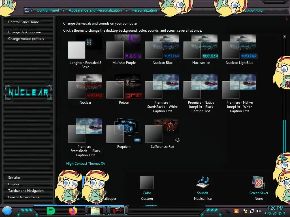Choose Premiere Native JumpList White Caption theme
The image size is (290, 217).
pos(240,94)
